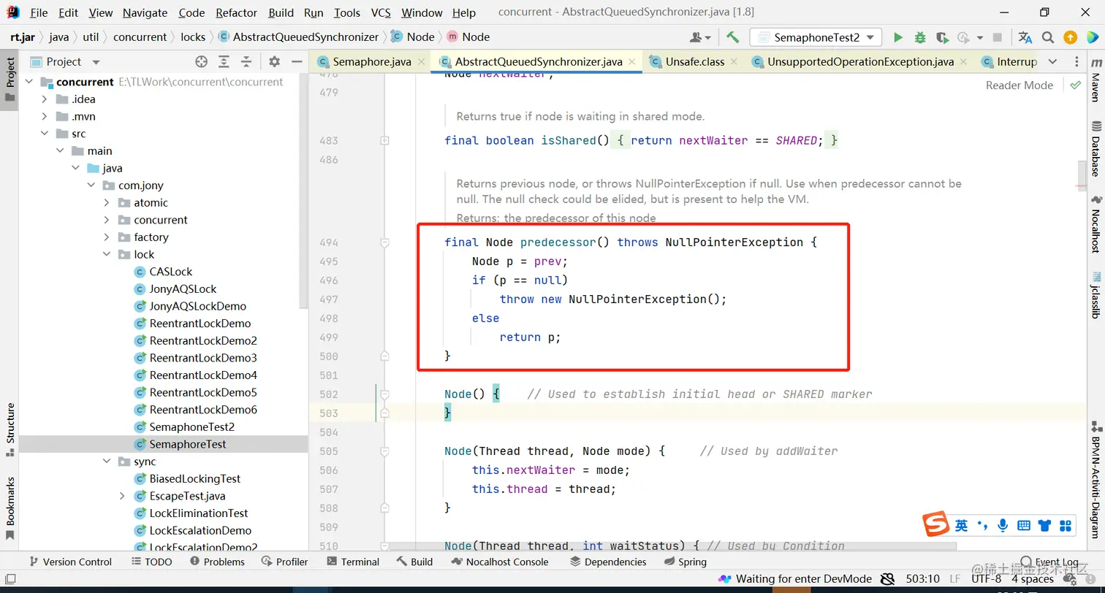
Task: Switch to the Unsafe.class tab
Action: [x=694, y=62]
